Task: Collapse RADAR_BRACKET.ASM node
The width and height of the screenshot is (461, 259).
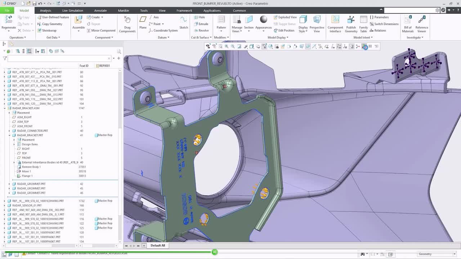Action: (x=5, y=108)
